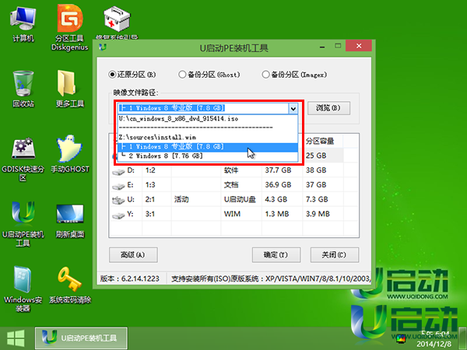The image size is (467, 350).
Task: Click the 刷新桌面 desktop icon
Action: tap(70, 221)
